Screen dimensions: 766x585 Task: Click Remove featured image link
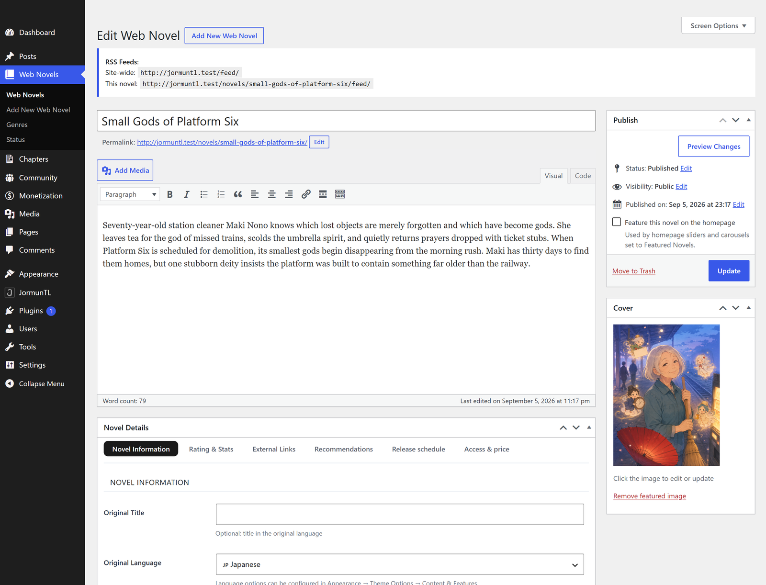click(x=650, y=496)
